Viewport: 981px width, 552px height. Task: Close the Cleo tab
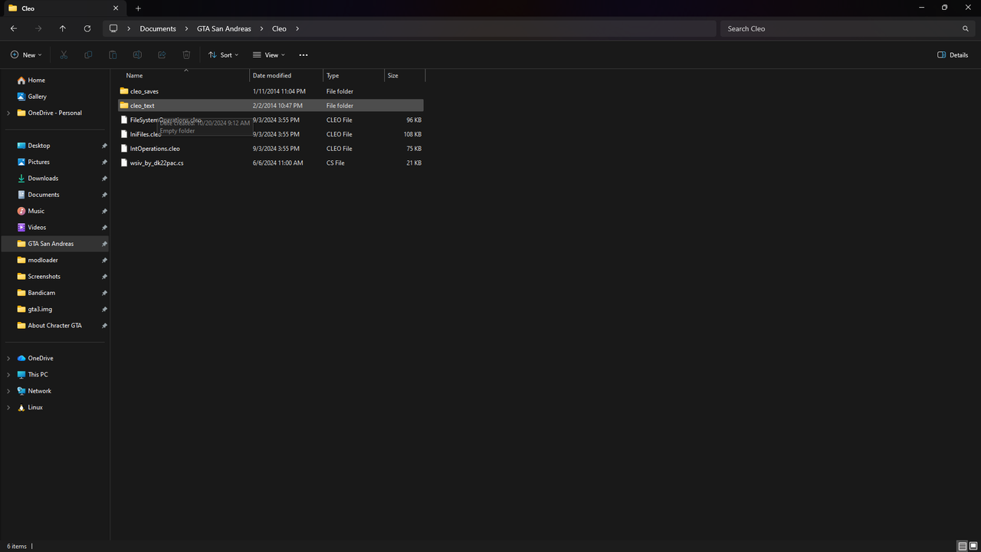[x=116, y=8]
